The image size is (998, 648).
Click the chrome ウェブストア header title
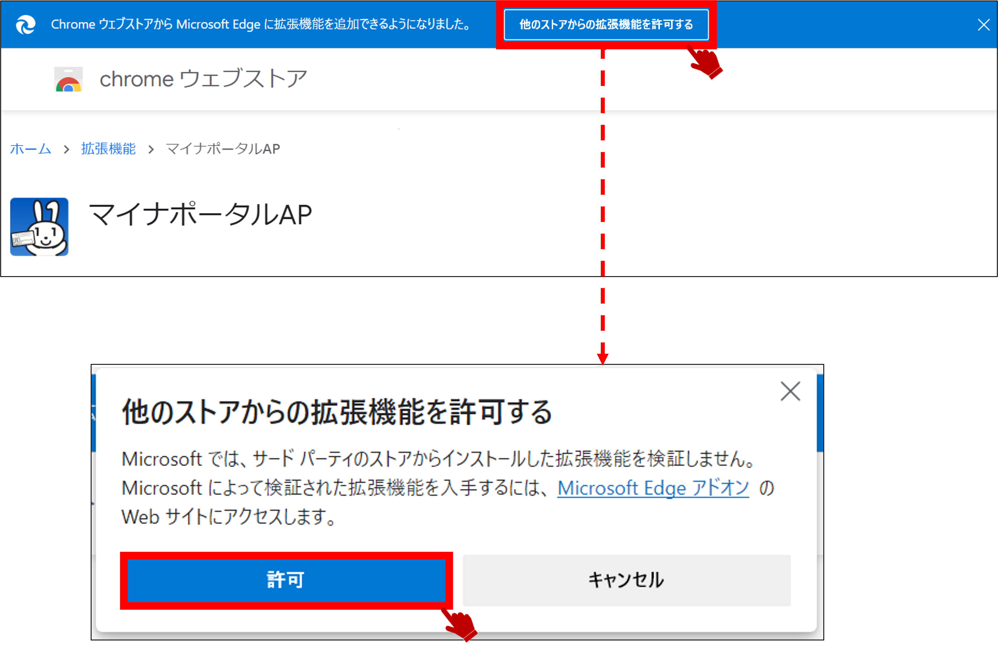pos(203,79)
